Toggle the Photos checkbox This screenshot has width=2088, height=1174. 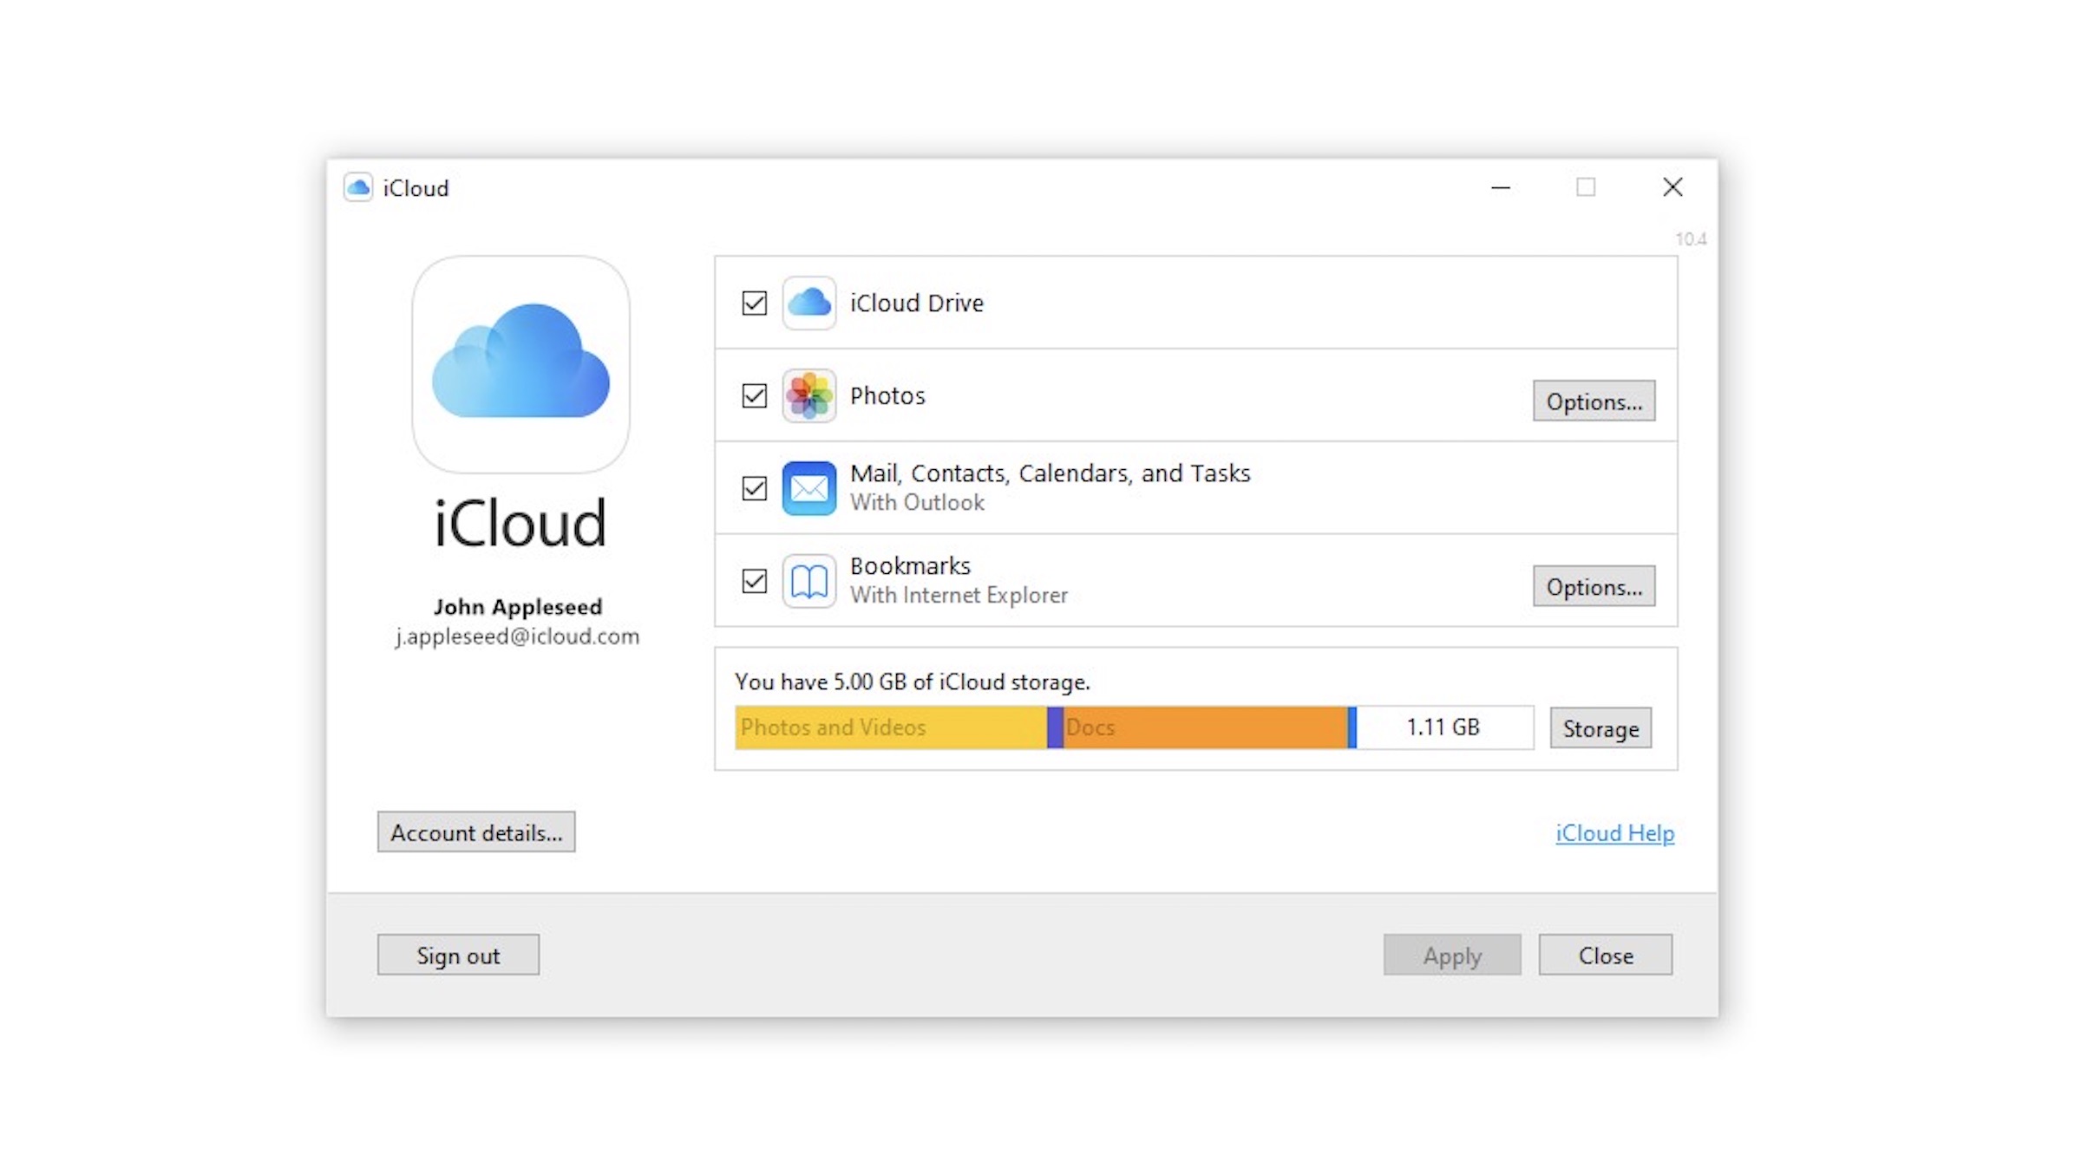pyautogui.click(x=754, y=395)
